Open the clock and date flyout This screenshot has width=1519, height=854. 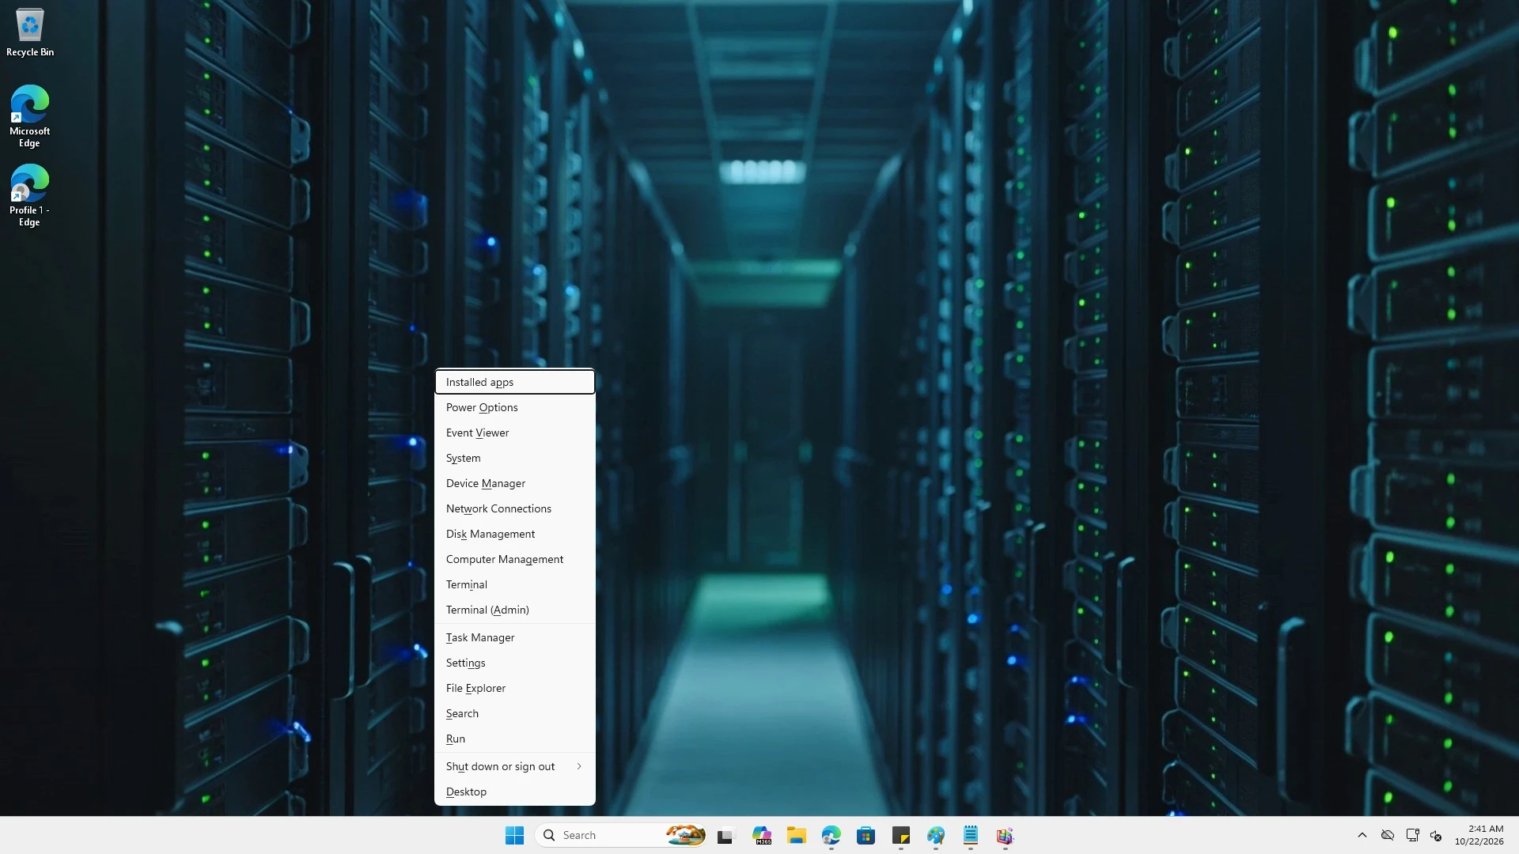[x=1479, y=835]
